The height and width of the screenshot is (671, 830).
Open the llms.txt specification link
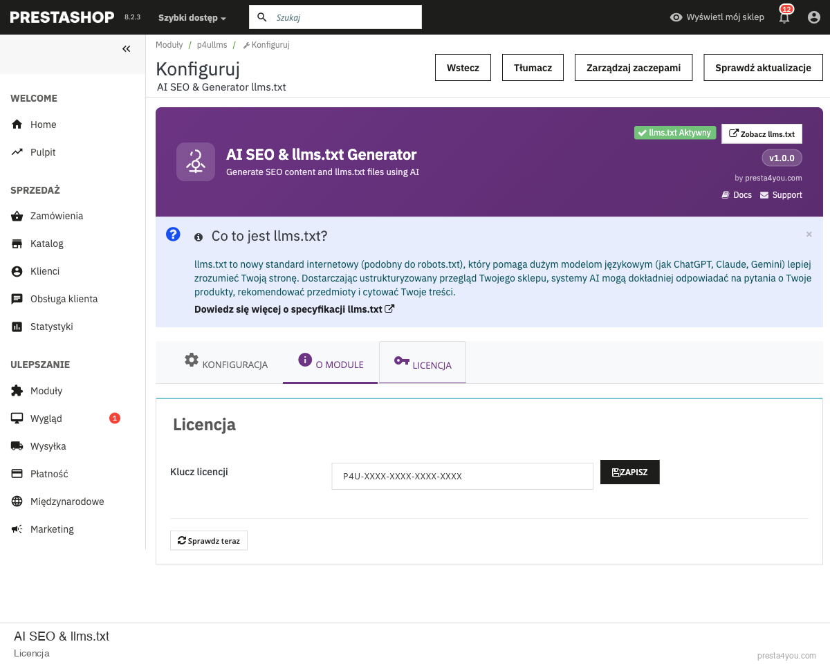[295, 309]
